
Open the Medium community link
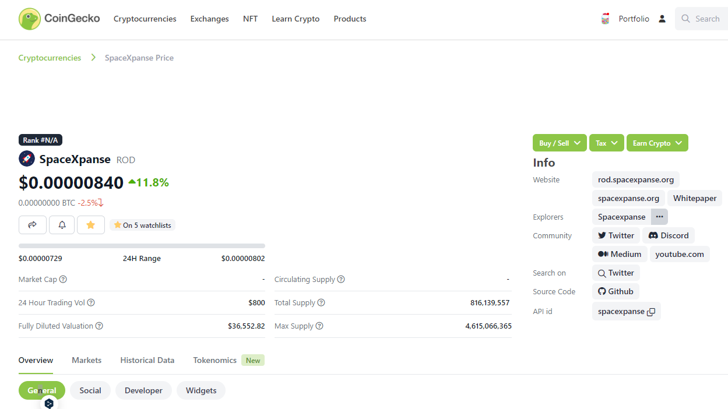pos(620,254)
